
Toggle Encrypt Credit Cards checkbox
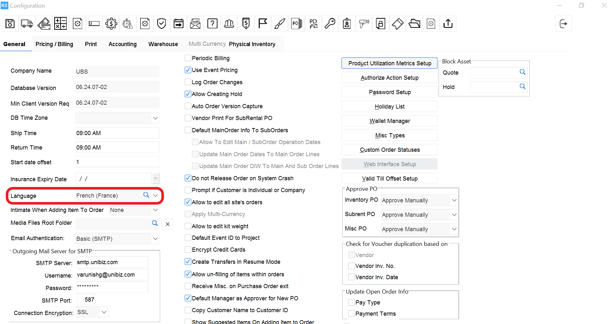coord(188,250)
